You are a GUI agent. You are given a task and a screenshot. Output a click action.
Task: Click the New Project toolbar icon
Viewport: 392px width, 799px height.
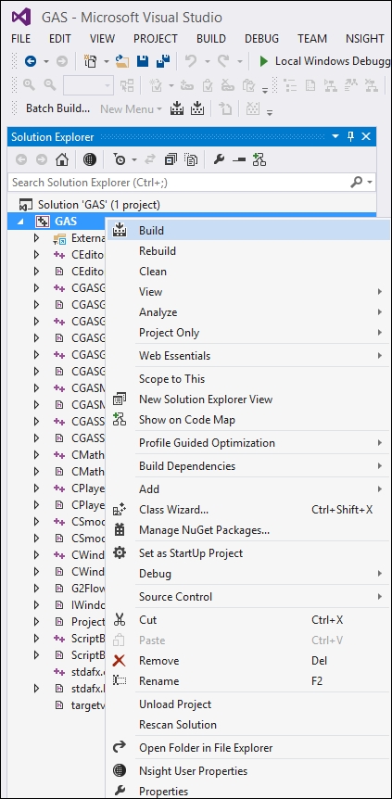tap(91, 61)
